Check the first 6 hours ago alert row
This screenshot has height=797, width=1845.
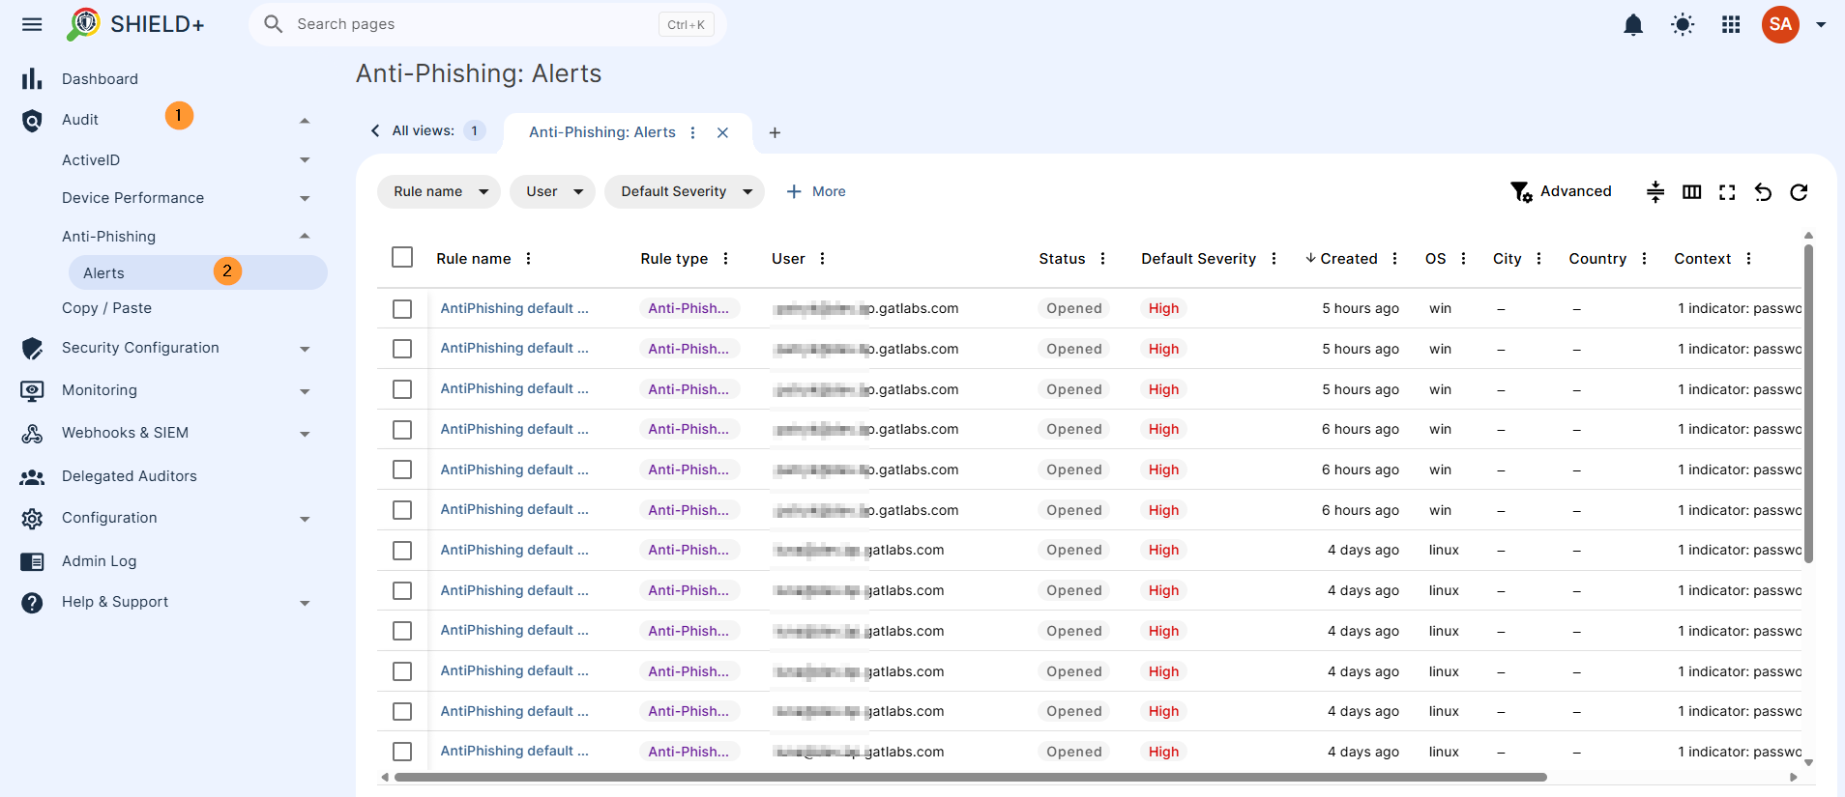pyautogui.click(x=402, y=430)
